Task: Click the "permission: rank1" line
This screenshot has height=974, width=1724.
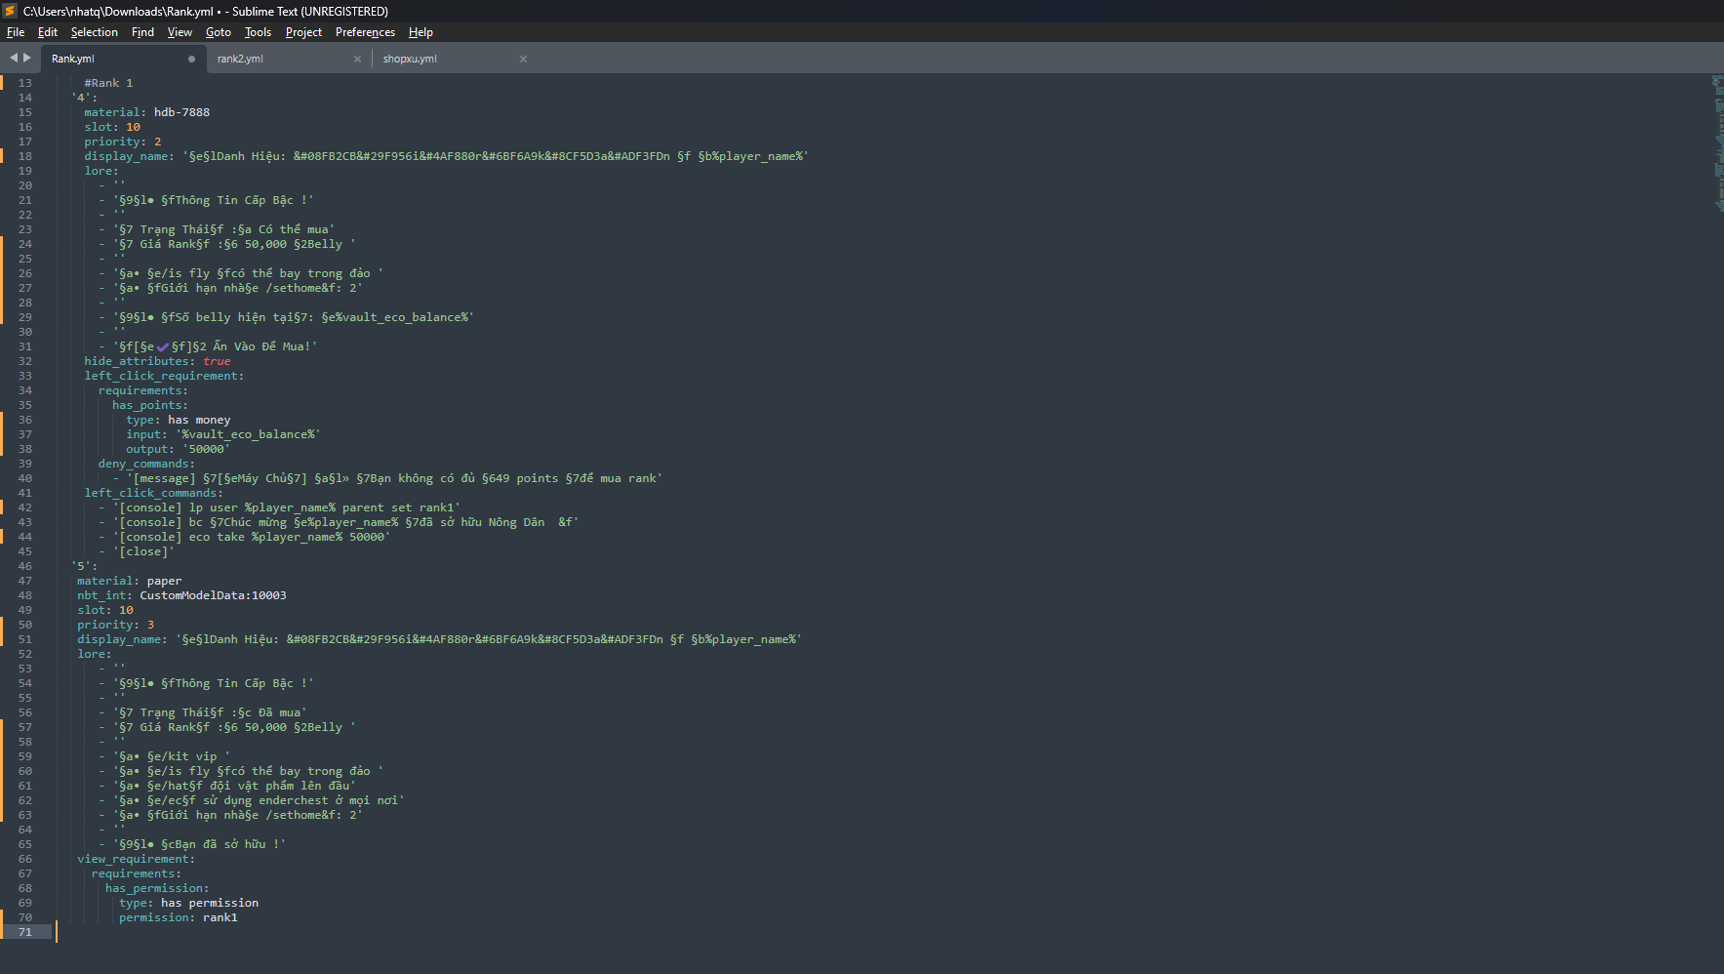Action: click(x=179, y=917)
